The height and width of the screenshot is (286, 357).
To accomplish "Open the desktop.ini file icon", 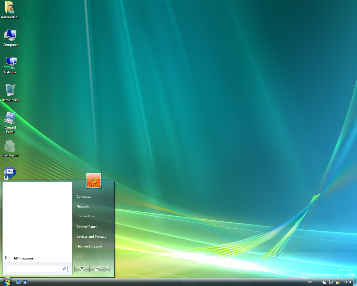I will (x=10, y=148).
